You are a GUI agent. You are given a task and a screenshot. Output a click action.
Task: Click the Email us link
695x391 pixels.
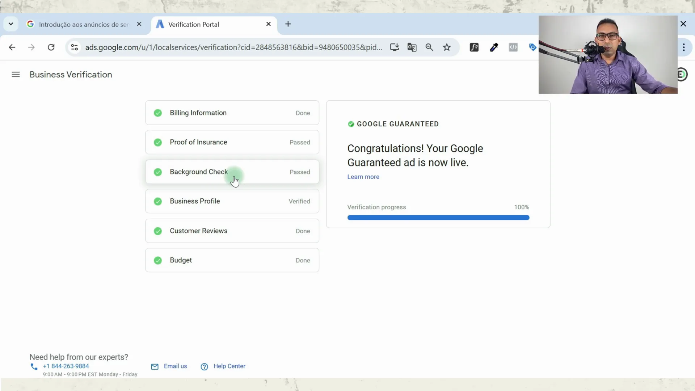coord(176,366)
